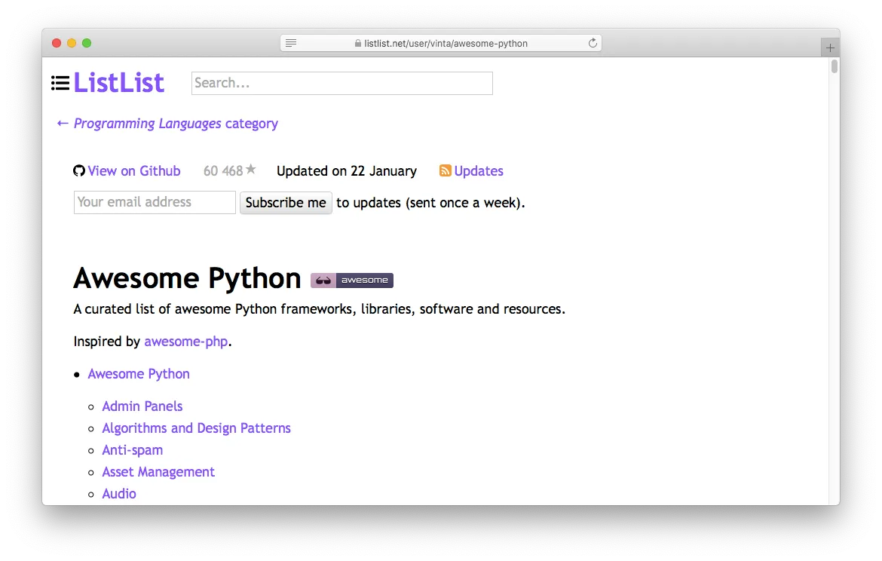Open the View on Github link
882x561 pixels.
133,170
